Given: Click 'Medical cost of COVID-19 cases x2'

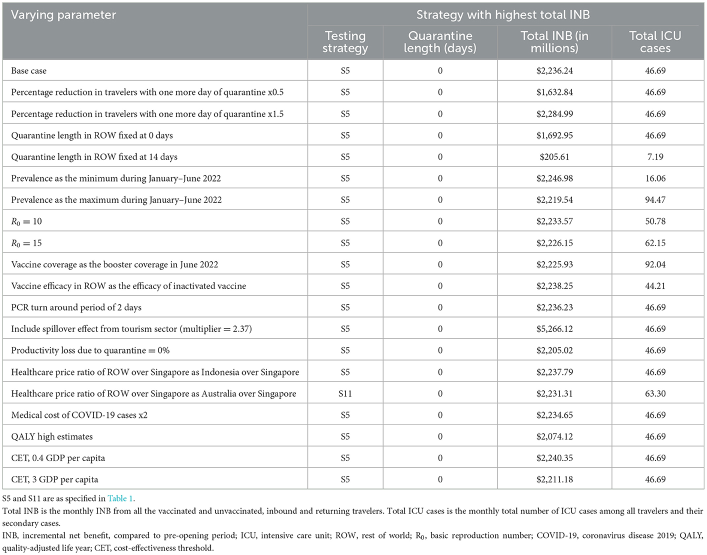Looking at the screenshot, I should 79,415.
